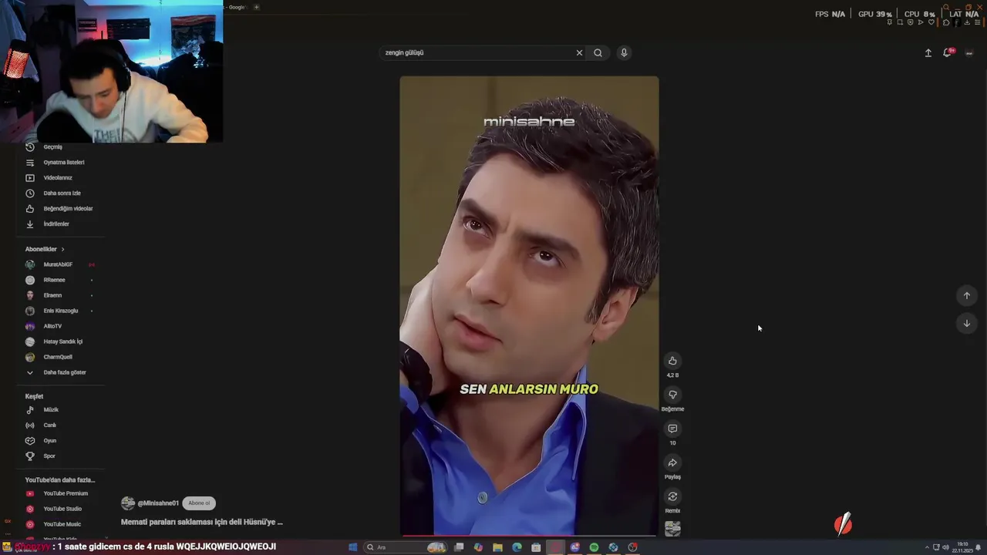This screenshot has height=555, width=987.
Task: Go to previous Short with up arrow
Action: coord(967,295)
